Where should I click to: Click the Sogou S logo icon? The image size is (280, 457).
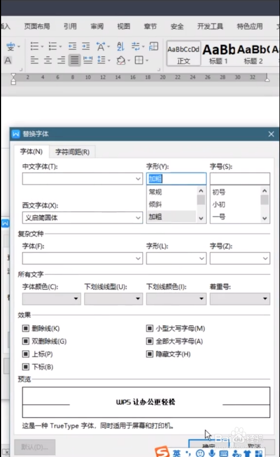coord(162,452)
